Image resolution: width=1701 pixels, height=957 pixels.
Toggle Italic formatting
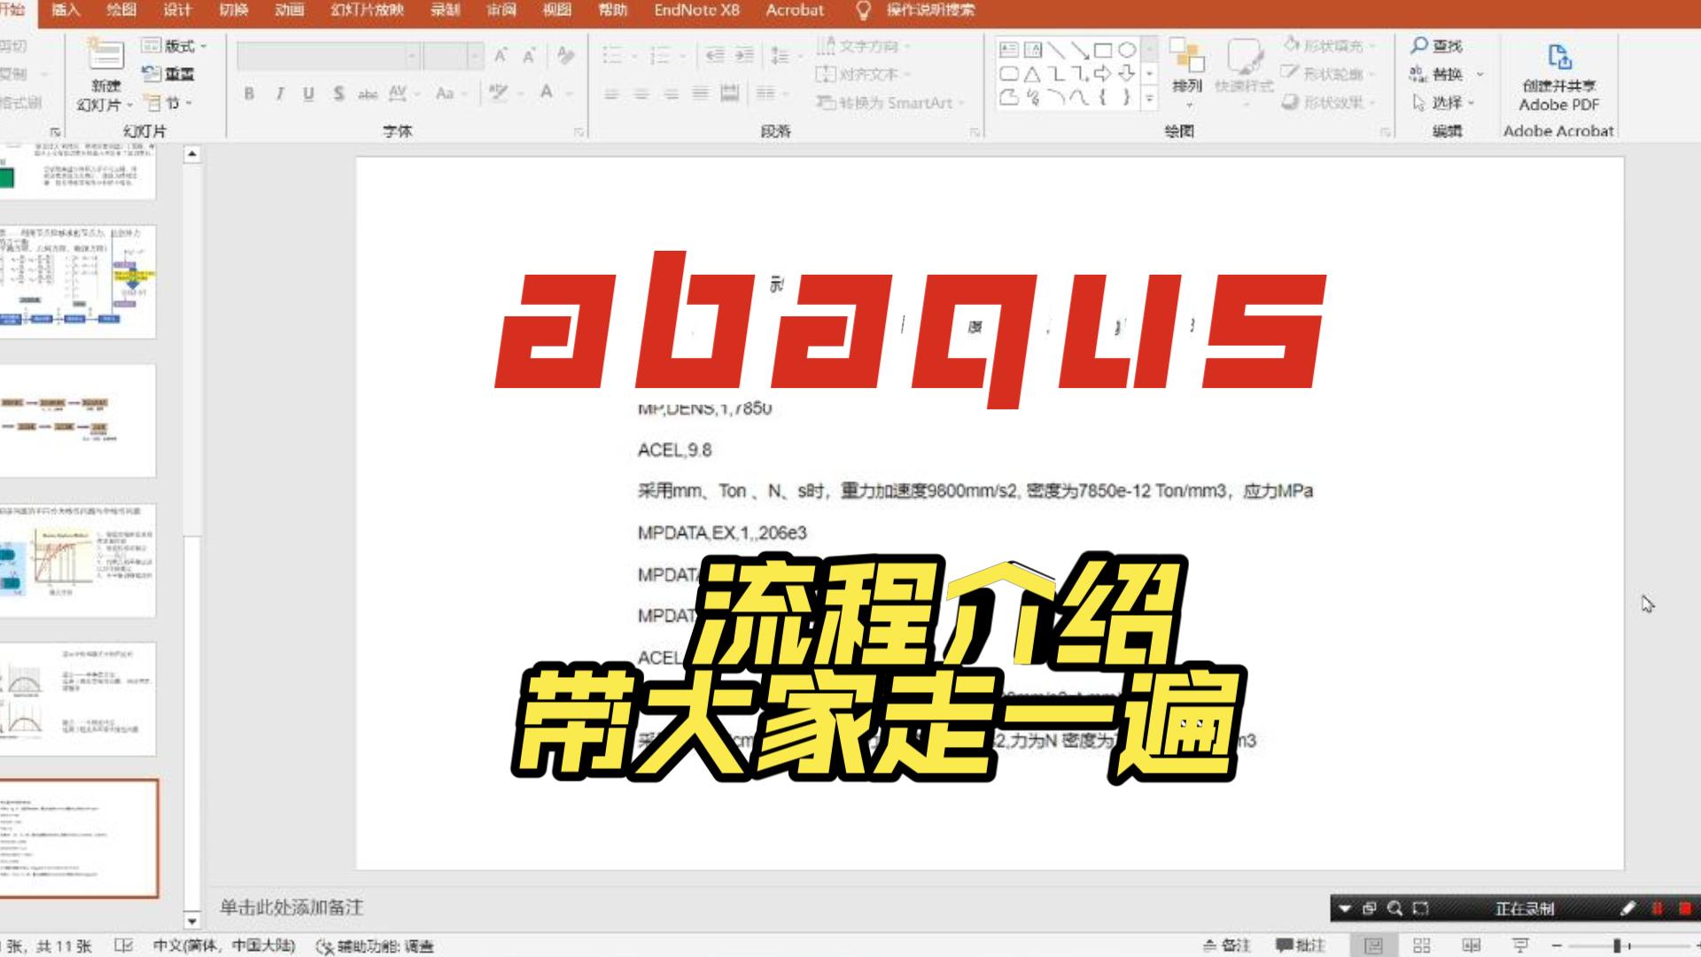click(279, 93)
